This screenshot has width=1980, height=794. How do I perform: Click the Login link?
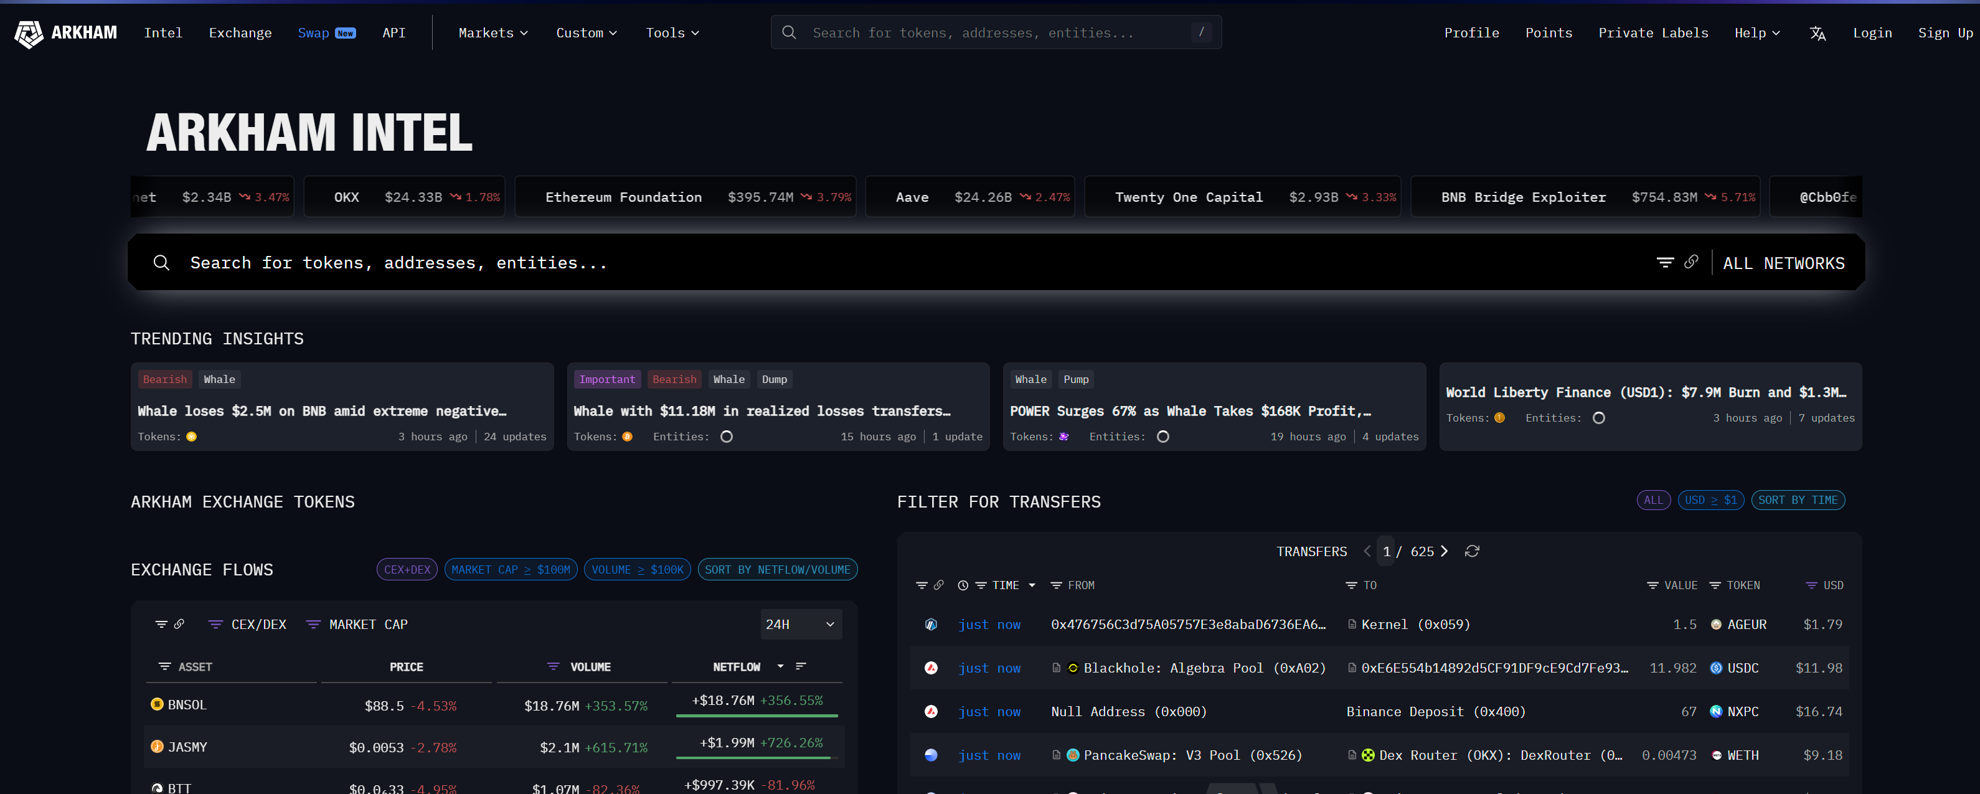pos(1872,33)
